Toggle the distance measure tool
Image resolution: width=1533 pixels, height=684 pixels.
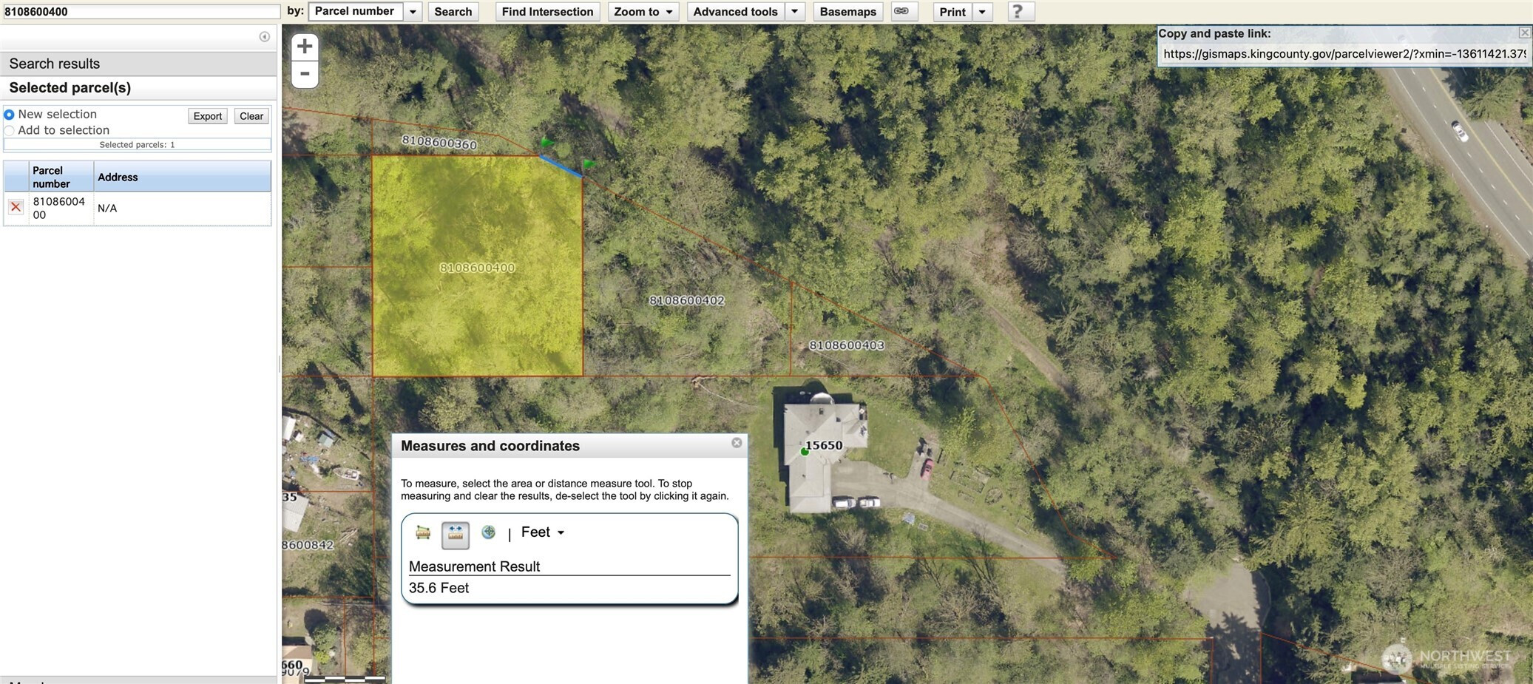point(456,534)
